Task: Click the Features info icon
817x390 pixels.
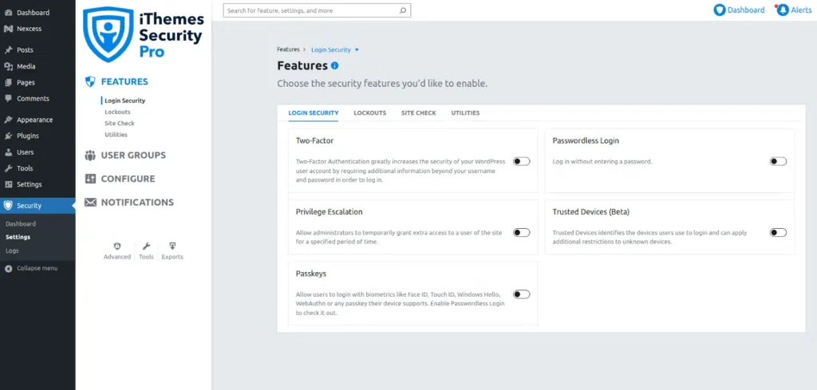Action: point(335,65)
